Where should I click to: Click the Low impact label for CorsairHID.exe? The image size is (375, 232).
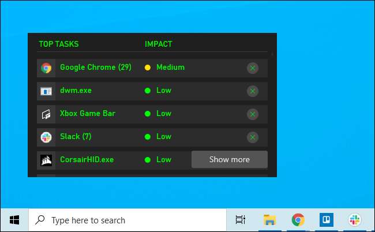tap(164, 159)
